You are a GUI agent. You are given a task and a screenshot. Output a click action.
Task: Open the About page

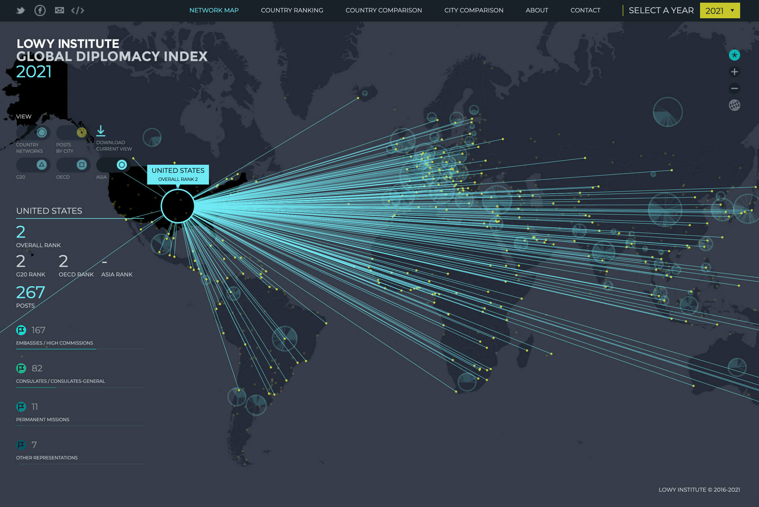(x=537, y=10)
